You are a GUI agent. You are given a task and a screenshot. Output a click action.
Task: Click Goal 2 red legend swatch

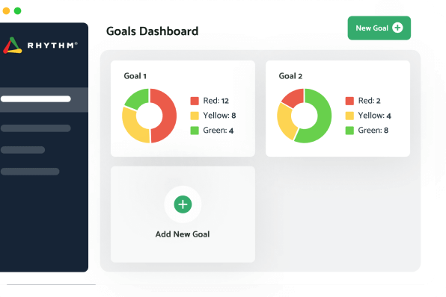point(349,101)
